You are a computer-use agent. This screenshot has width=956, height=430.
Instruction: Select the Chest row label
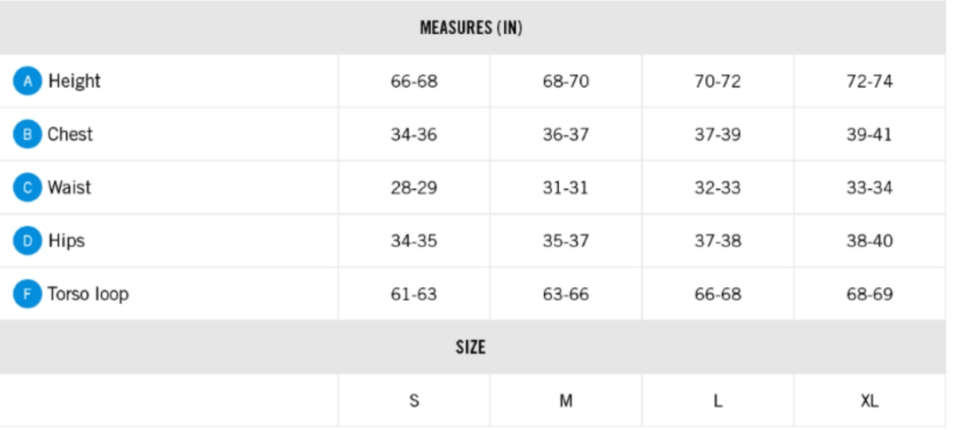(70, 135)
